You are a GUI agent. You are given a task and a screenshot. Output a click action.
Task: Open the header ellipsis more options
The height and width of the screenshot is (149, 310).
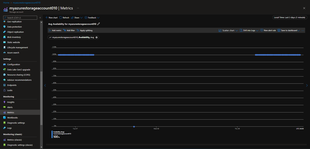coord(78,8)
